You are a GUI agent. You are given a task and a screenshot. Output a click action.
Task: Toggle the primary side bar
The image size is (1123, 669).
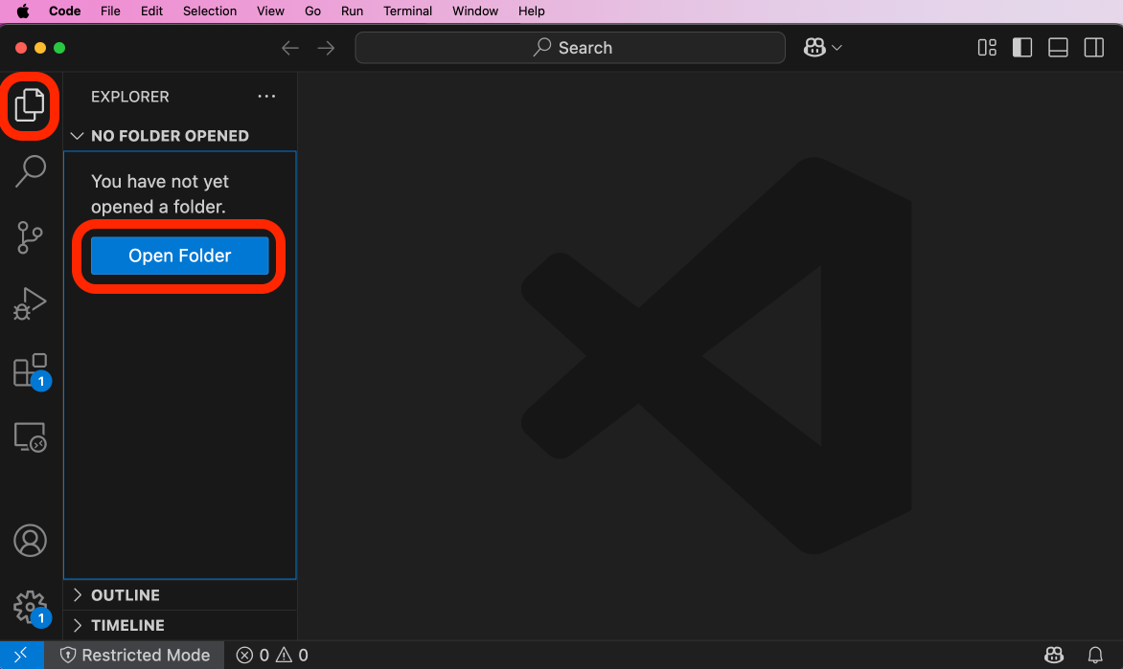pyautogui.click(x=1022, y=48)
